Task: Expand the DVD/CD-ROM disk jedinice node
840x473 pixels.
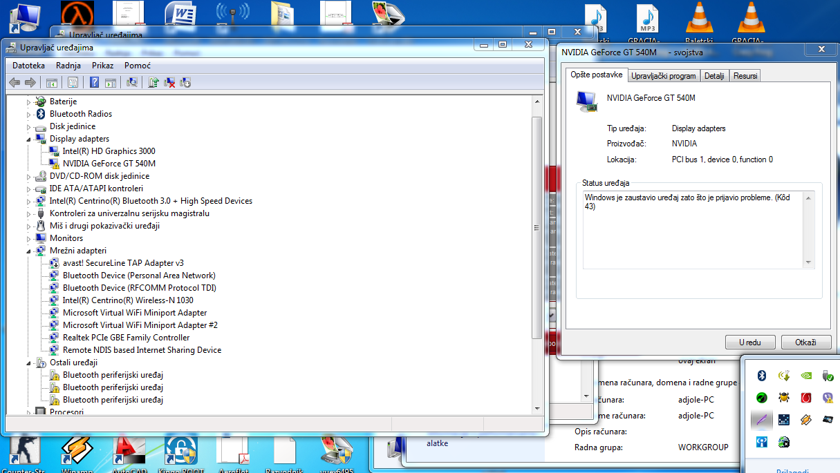Action: 29,176
